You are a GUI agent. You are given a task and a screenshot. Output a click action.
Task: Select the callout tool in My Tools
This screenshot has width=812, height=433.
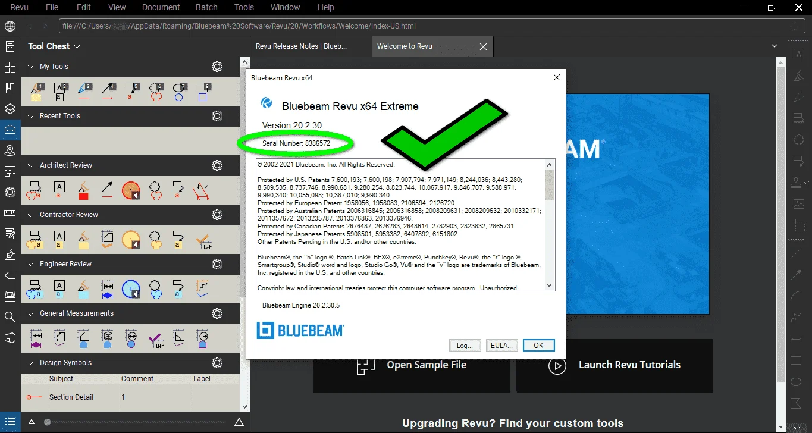click(x=131, y=92)
